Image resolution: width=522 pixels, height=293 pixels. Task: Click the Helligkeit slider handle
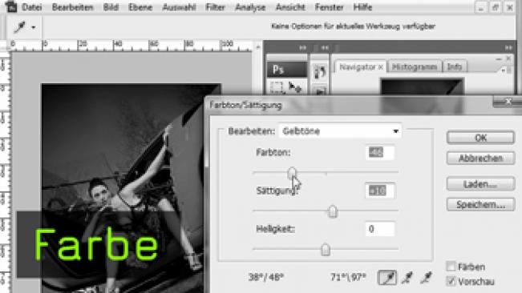(x=326, y=250)
